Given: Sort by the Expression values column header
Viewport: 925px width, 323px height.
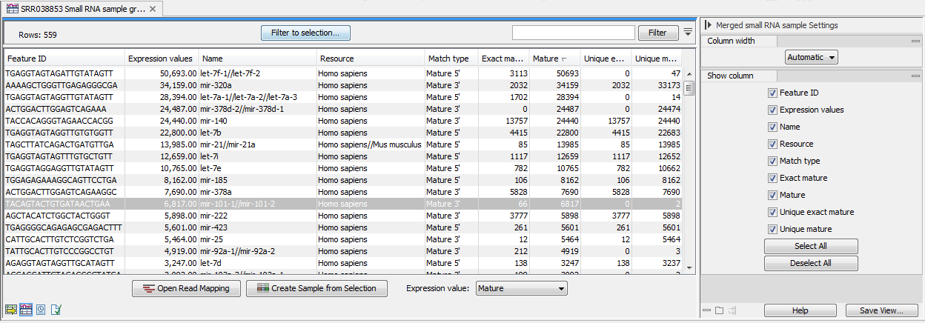Looking at the screenshot, I should 161,59.
